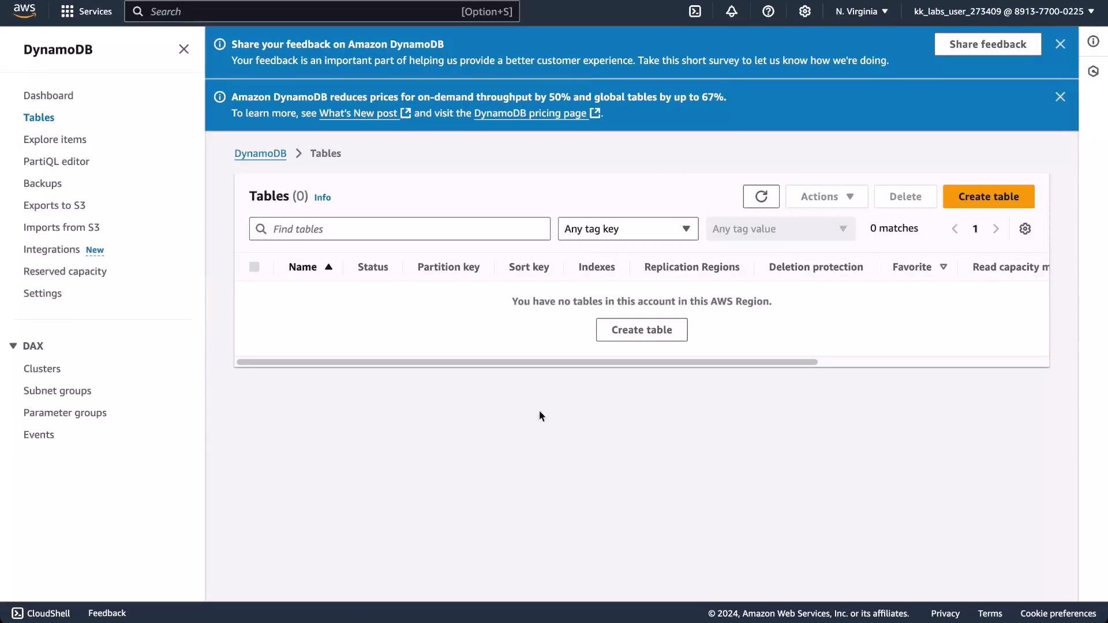This screenshot has height=623, width=1108.
Task: Click the Find tables search magnifier
Action: pyautogui.click(x=261, y=229)
